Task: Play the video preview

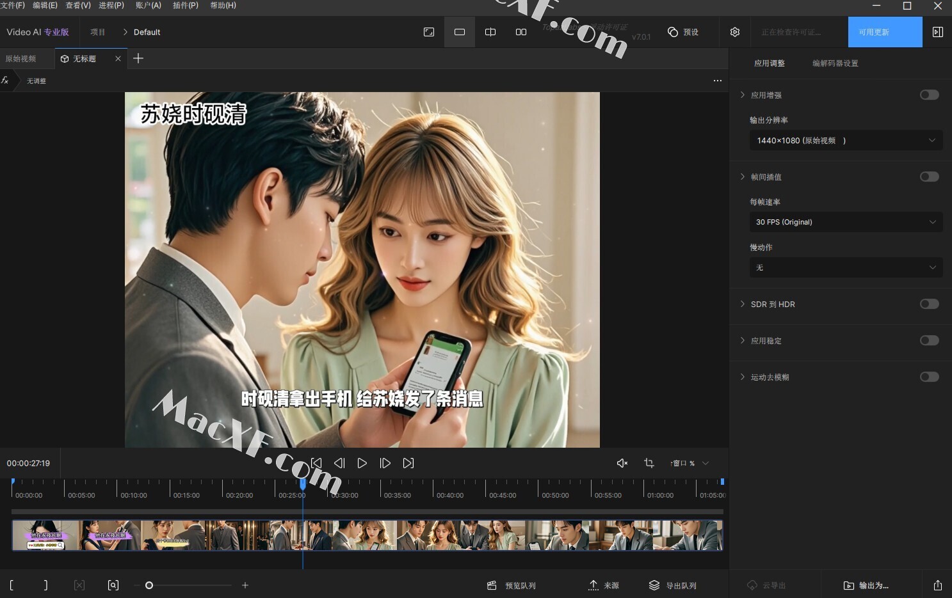Action: coord(362,463)
